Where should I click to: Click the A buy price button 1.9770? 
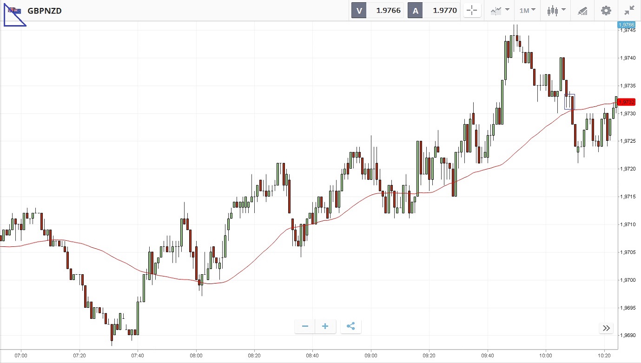pyautogui.click(x=434, y=10)
